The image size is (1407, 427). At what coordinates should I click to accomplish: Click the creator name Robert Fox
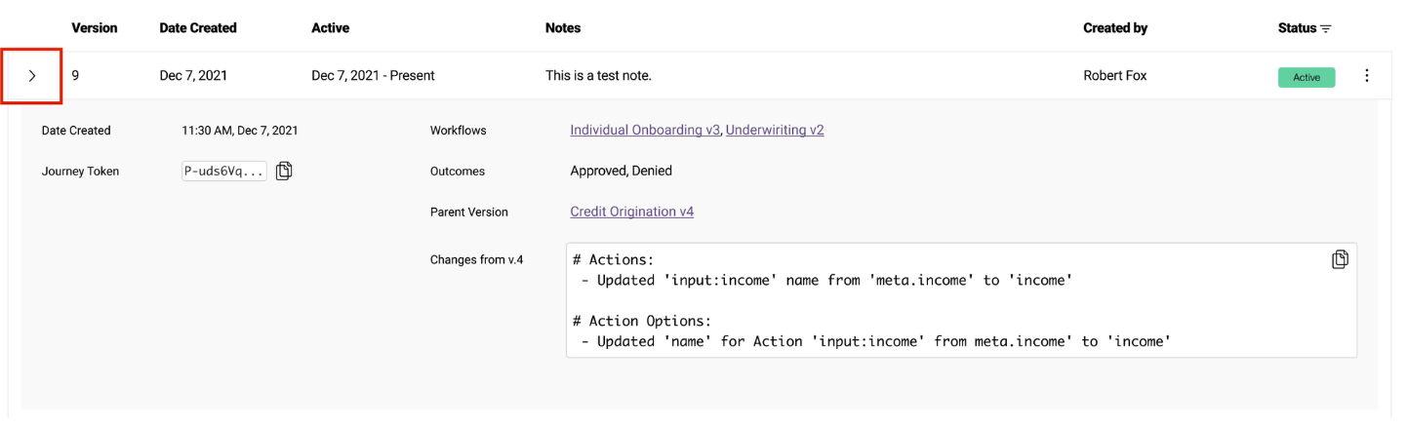point(1114,76)
